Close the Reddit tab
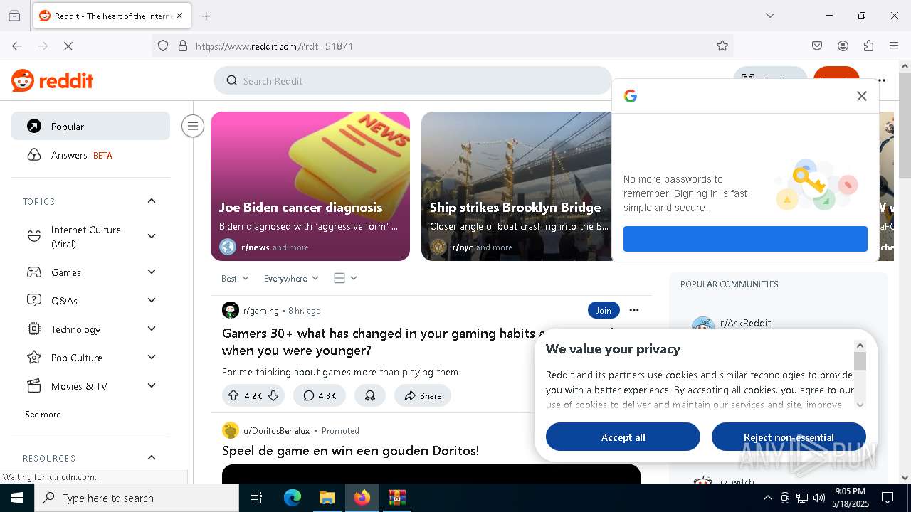The height and width of the screenshot is (512, 911). pos(179,16)
